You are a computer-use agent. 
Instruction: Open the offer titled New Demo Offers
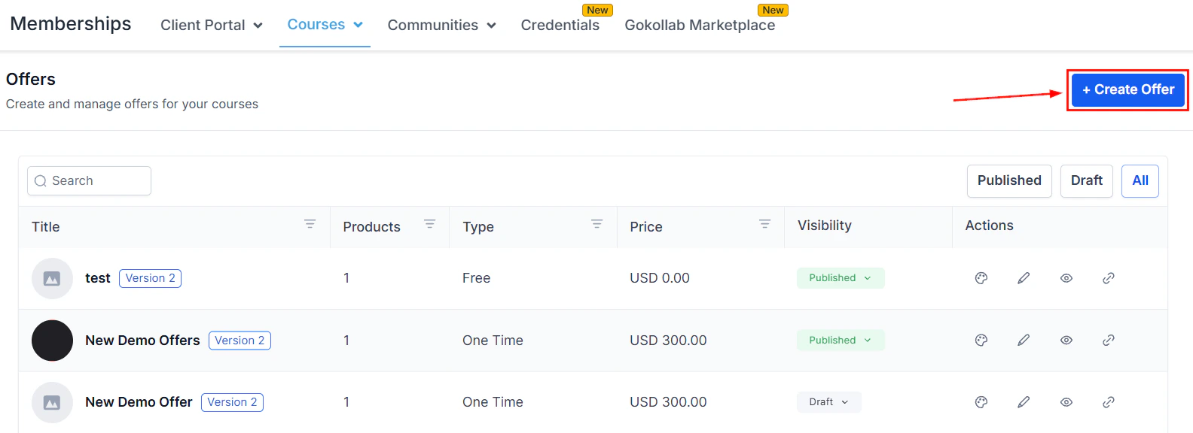142,341
